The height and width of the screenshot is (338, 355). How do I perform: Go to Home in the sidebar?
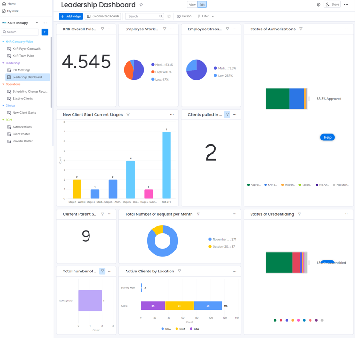11,4
